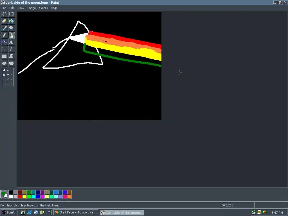The image size is (288, 216).
Task: Click the search folder quick launch icon
Action: coord(42,212)
